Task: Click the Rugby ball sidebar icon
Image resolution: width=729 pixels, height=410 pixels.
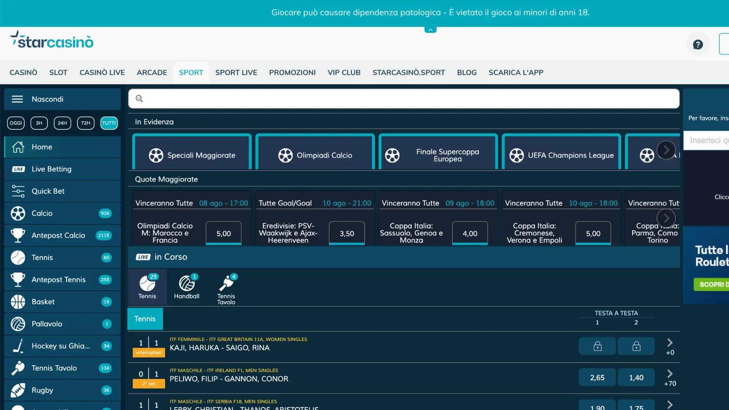Action: [x=18, y=390]
